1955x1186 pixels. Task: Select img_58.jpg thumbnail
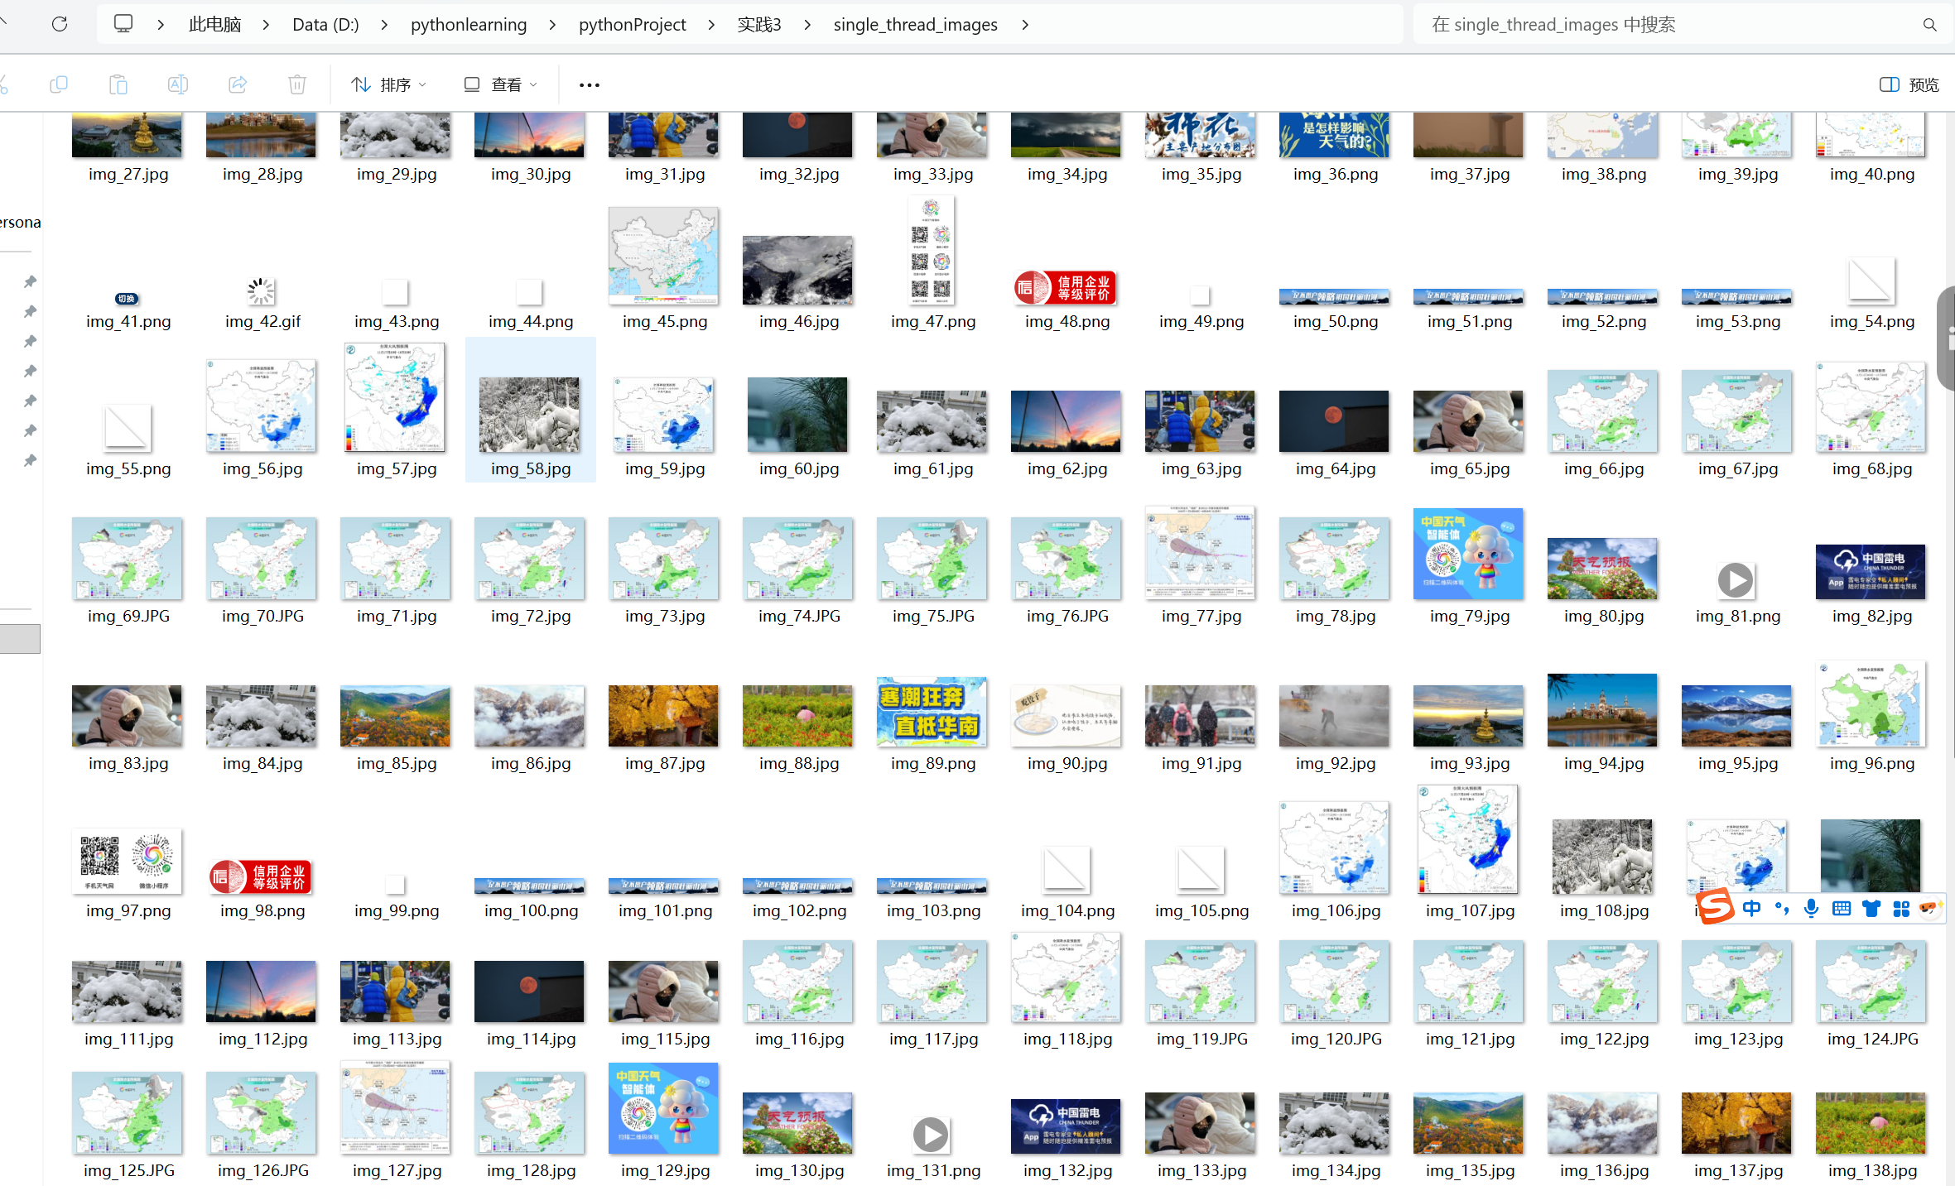(x=530, y=414)
